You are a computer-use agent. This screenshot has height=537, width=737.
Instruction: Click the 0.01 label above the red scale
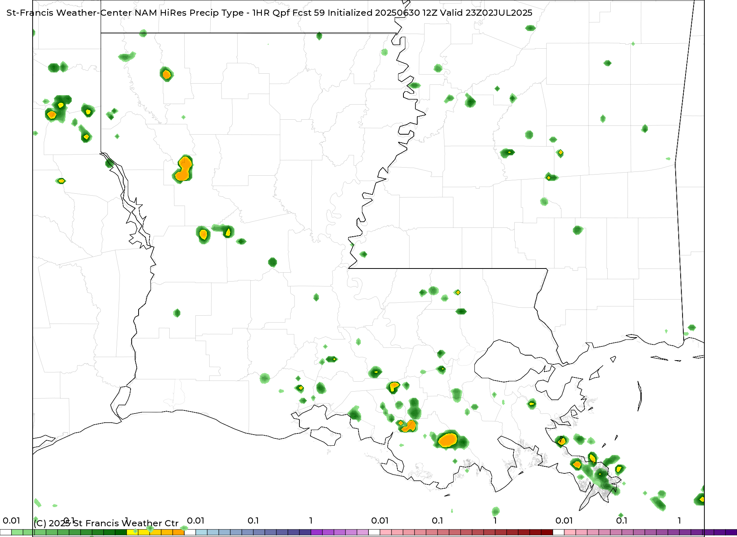pos(380,521)
